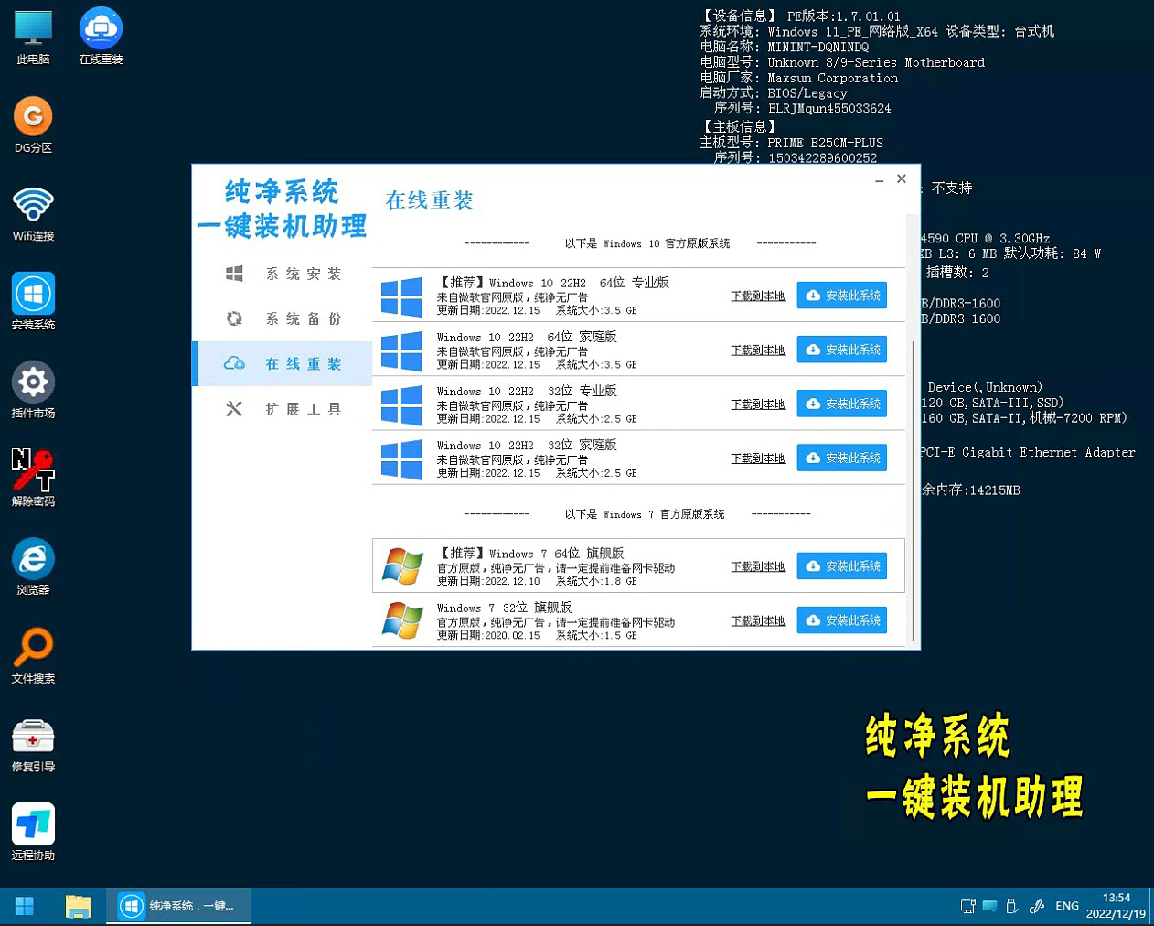Click 下载到本地 for Windows 10 64位 家庭版
Screen dimensions: 1154x926
(x=758, y=350)
